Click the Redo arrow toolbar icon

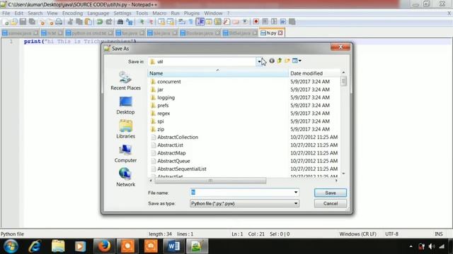click(x=109, y=22)
